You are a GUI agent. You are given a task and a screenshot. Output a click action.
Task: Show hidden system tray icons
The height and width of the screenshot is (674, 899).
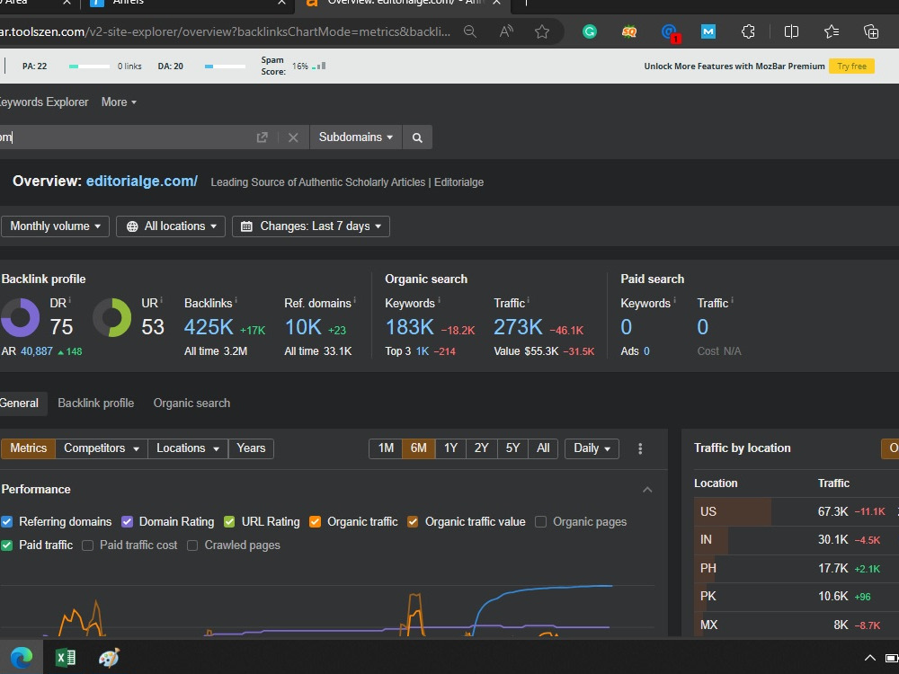869,658
